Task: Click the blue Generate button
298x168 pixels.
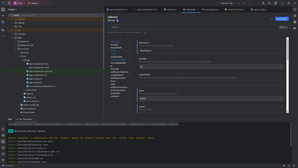Action: point(282,19)
